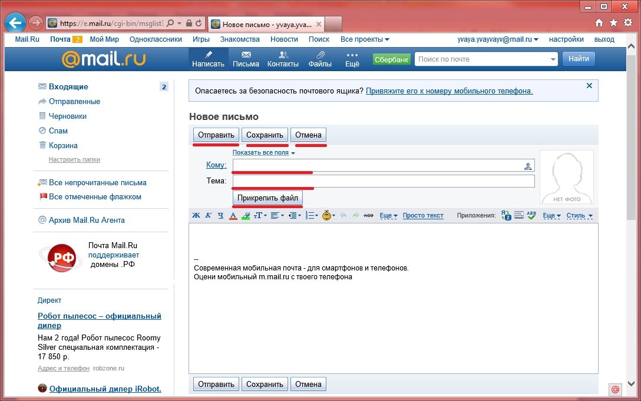The width and height of the screenshot is (641, 401).
Task: Open Почта in top navigation
Action: (61, 39)
